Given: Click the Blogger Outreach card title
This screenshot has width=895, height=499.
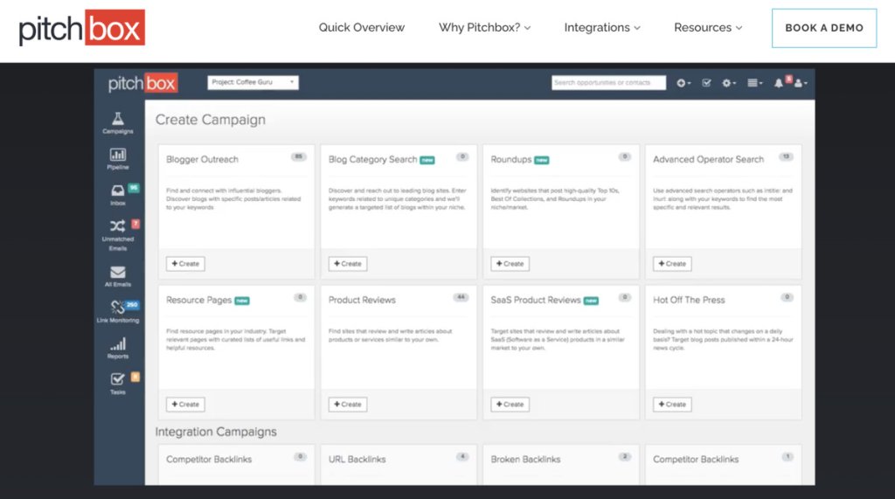Looking at the screenshot, I should coord(202,159).
